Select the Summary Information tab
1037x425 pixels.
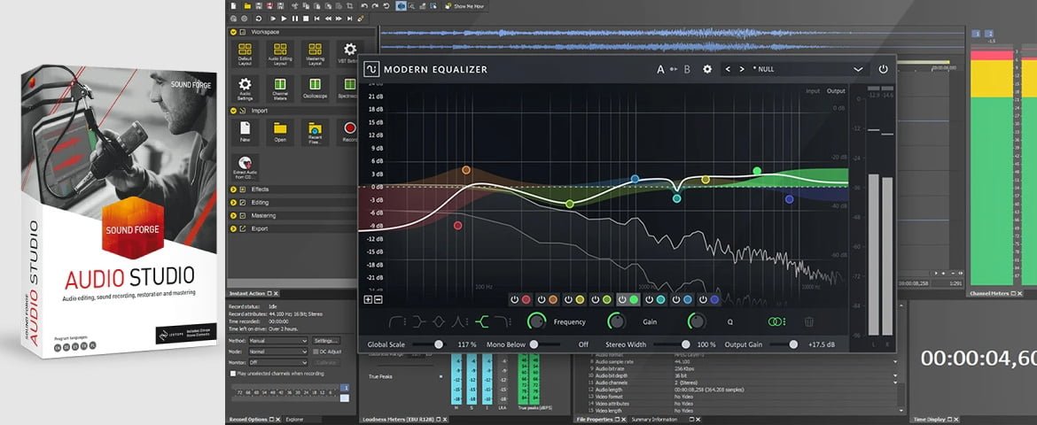click(655, 420)
